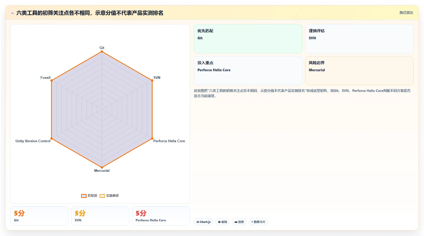Click the 匹配度 legend text
Image resolution: width=424 pixels, height=236 pixels.
[92, 196]
